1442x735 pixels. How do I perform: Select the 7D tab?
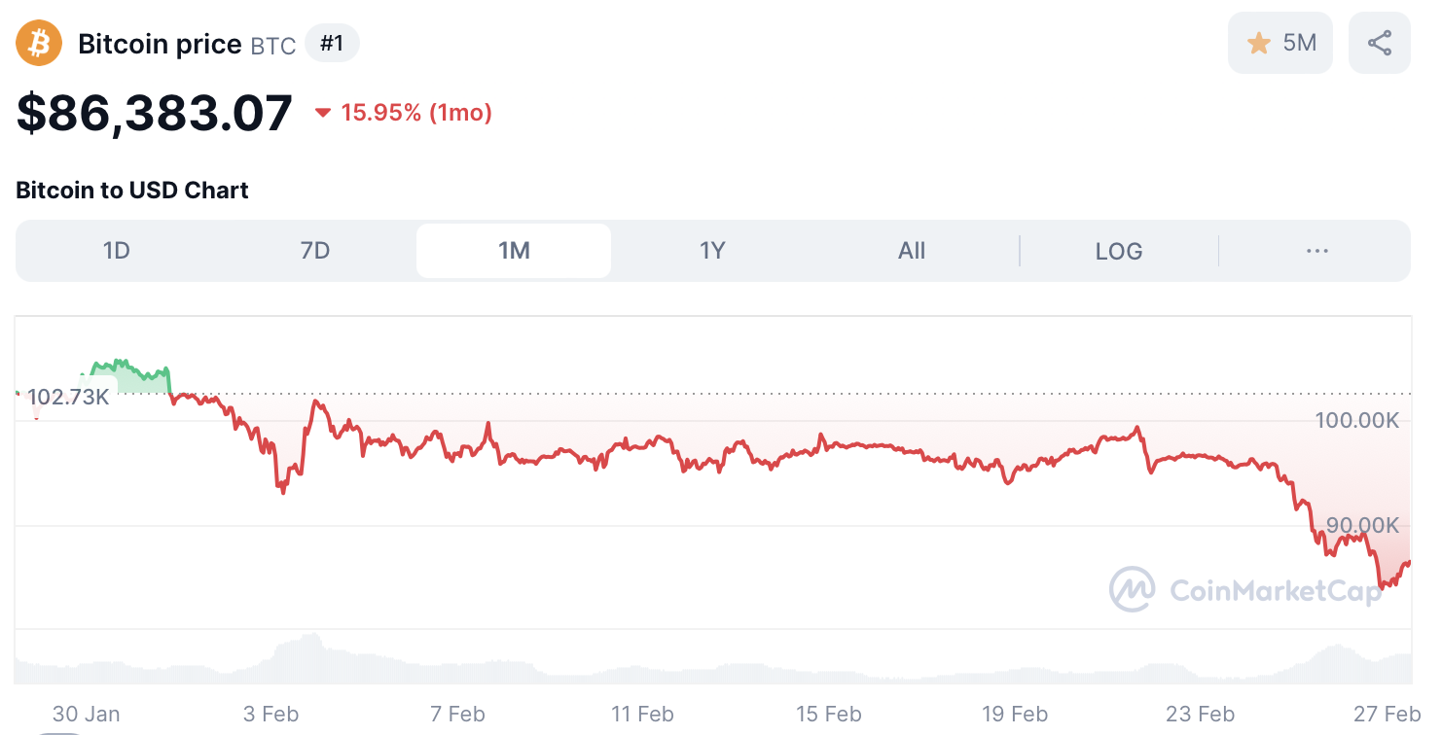pos(315,250)
